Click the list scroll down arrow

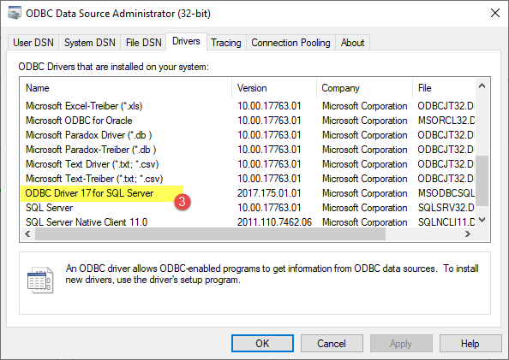click(x=482, y=220)
